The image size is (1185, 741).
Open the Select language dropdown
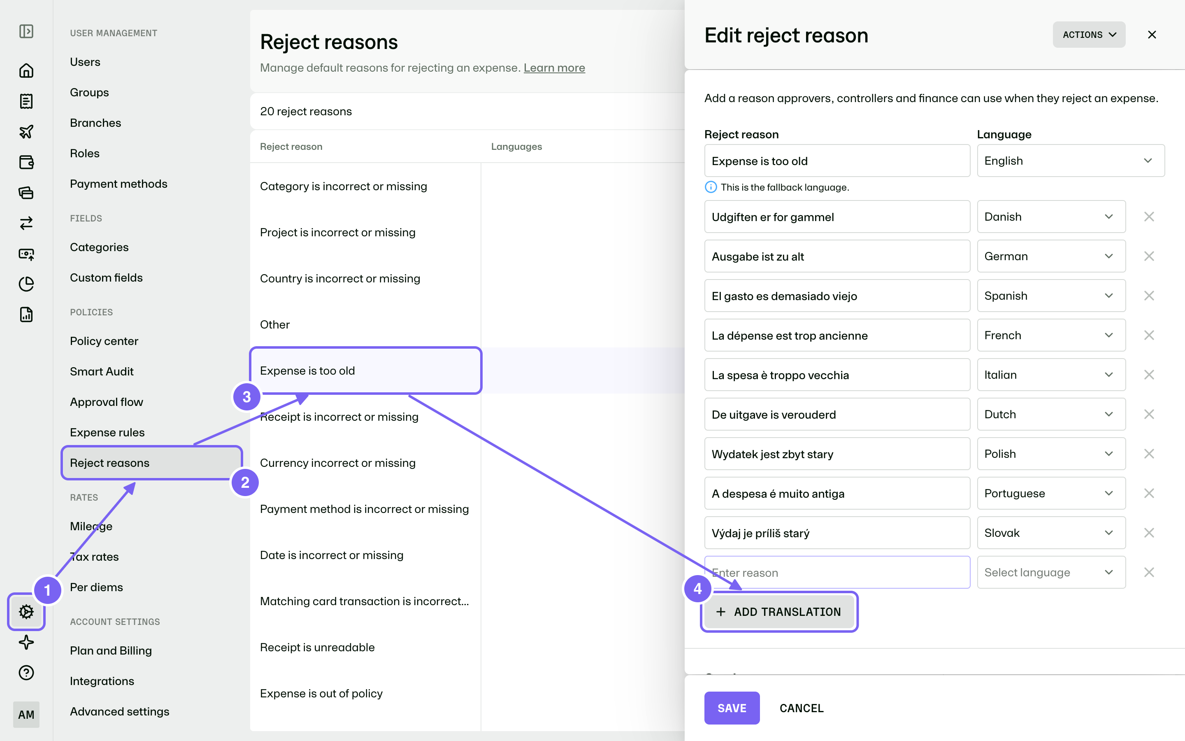[x=1051, y=572]
